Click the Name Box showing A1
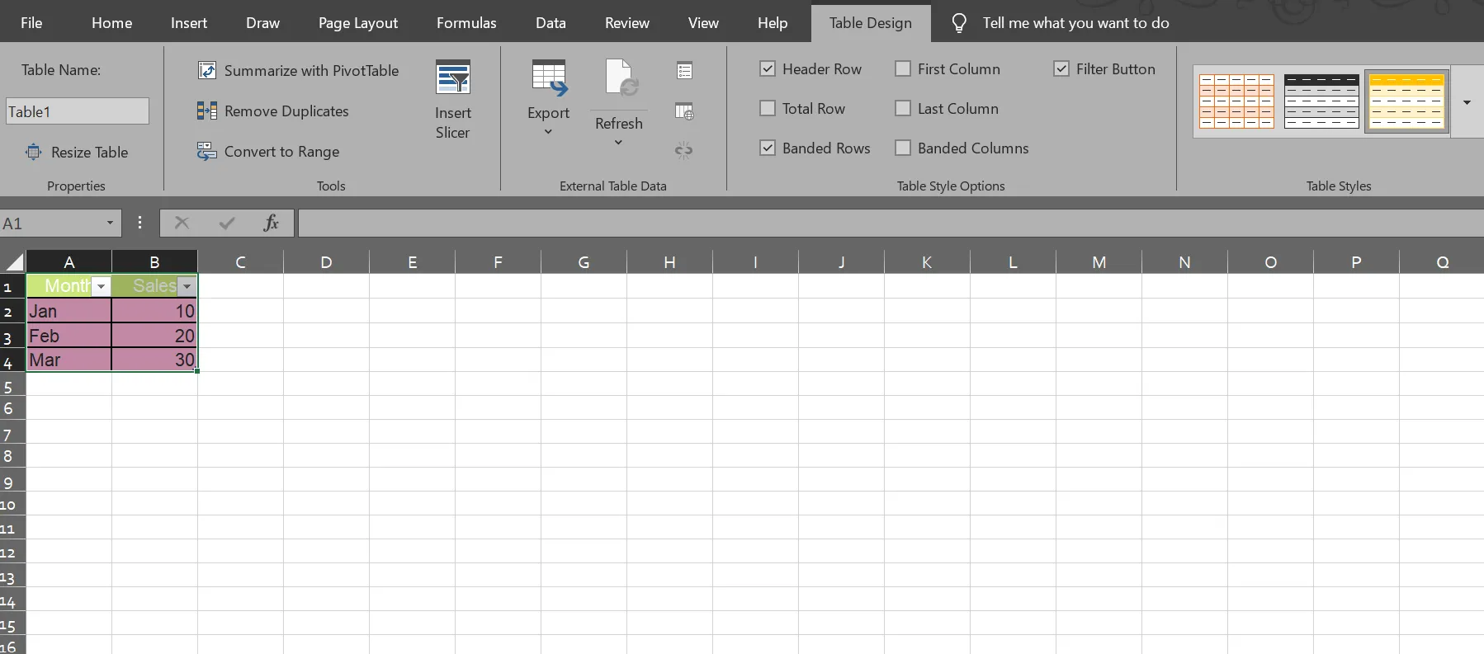 tap(51, 223)
